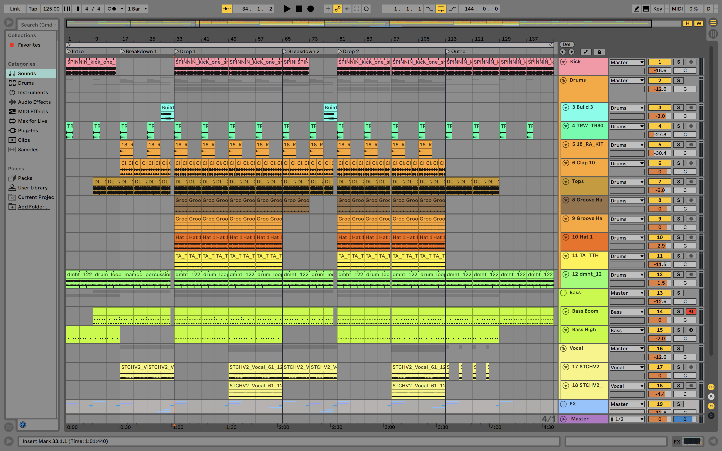Collapse the Drums group track

point(563,80)
